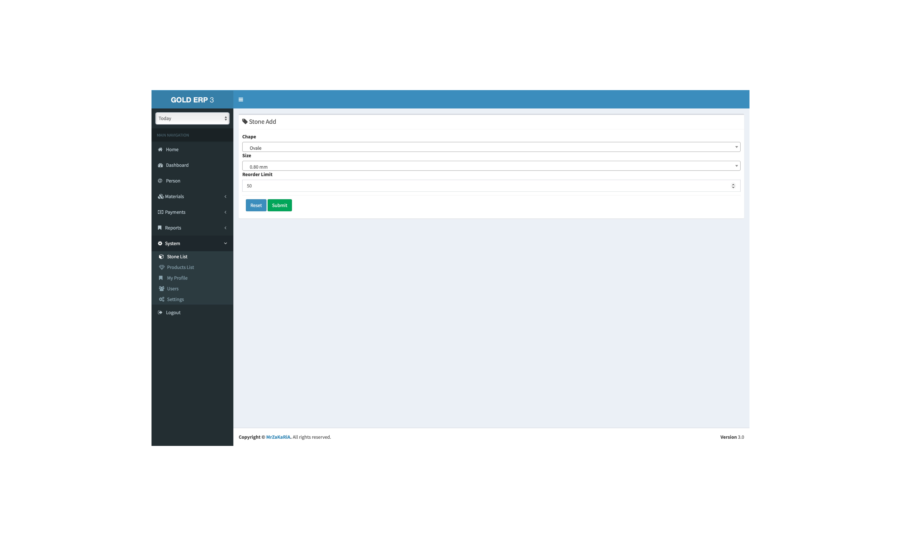Click the Logout exit icon
The image size is (901, 536).
160,312
